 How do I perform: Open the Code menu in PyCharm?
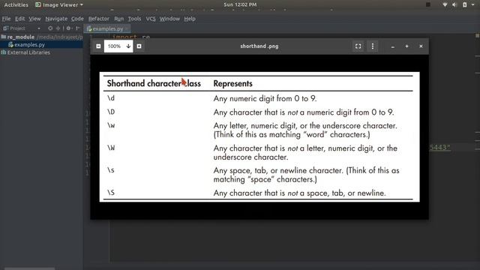coord(77,19)
